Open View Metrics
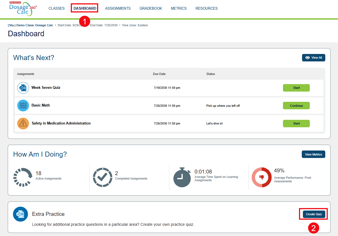This screenshot has width=338, height=236. coord(313,154)
